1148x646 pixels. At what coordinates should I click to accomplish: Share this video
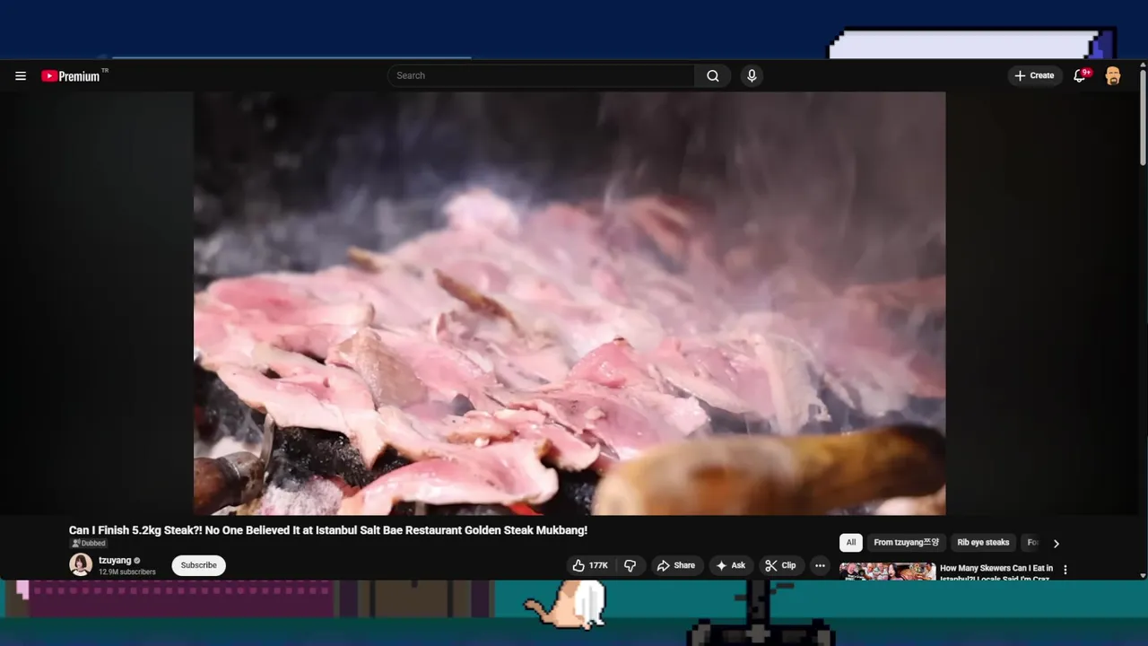click(676, 565)
